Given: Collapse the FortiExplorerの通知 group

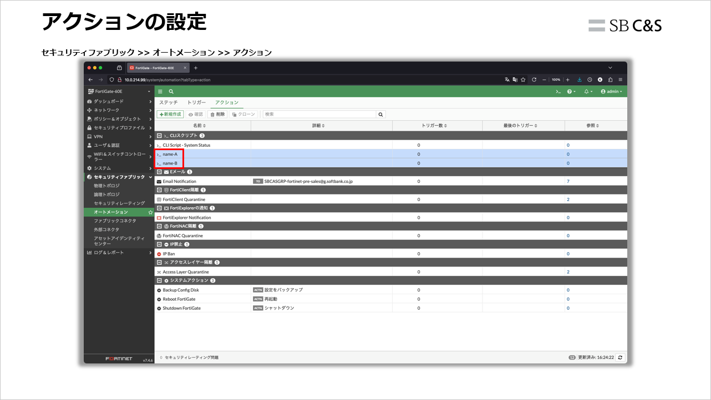Looking at the screenshot, I should click(x=159, y=208).
